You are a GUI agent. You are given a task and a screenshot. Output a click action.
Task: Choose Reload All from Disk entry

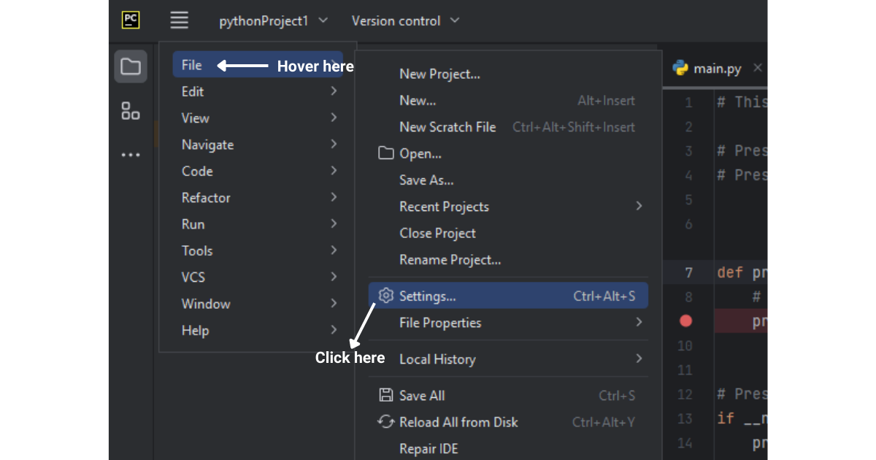(508, 422)
